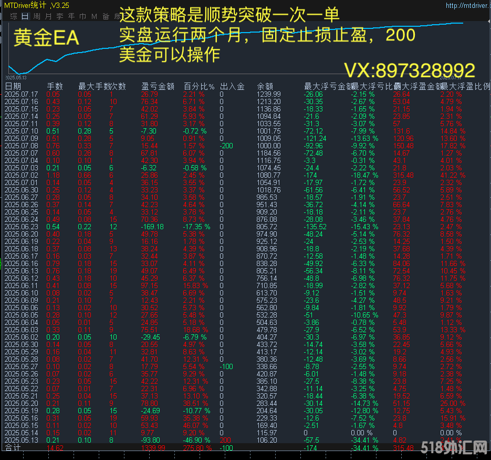491x460 pixels.
Task: Click the 次数 column header
Action: coord(118,86)
